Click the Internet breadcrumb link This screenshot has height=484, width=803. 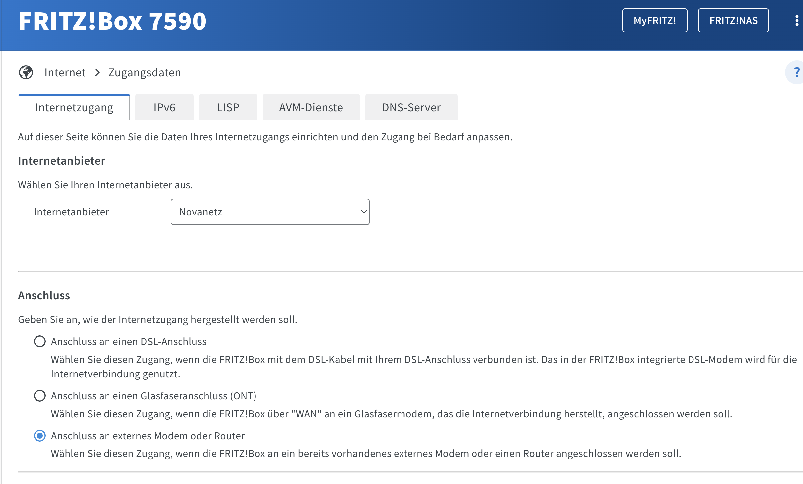65,72
